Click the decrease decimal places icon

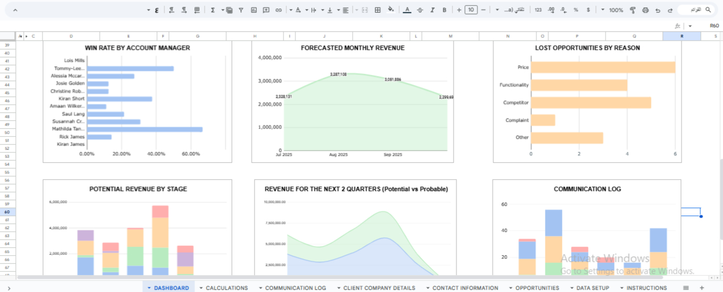(564, 10)
